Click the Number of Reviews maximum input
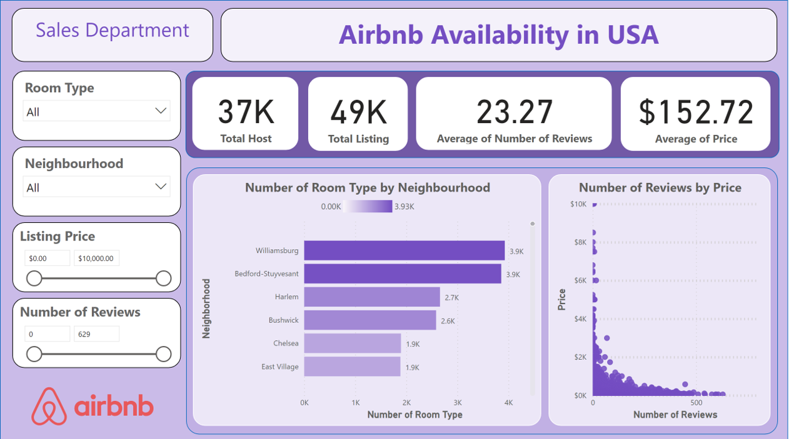789x439 pixels. (96, 334)
